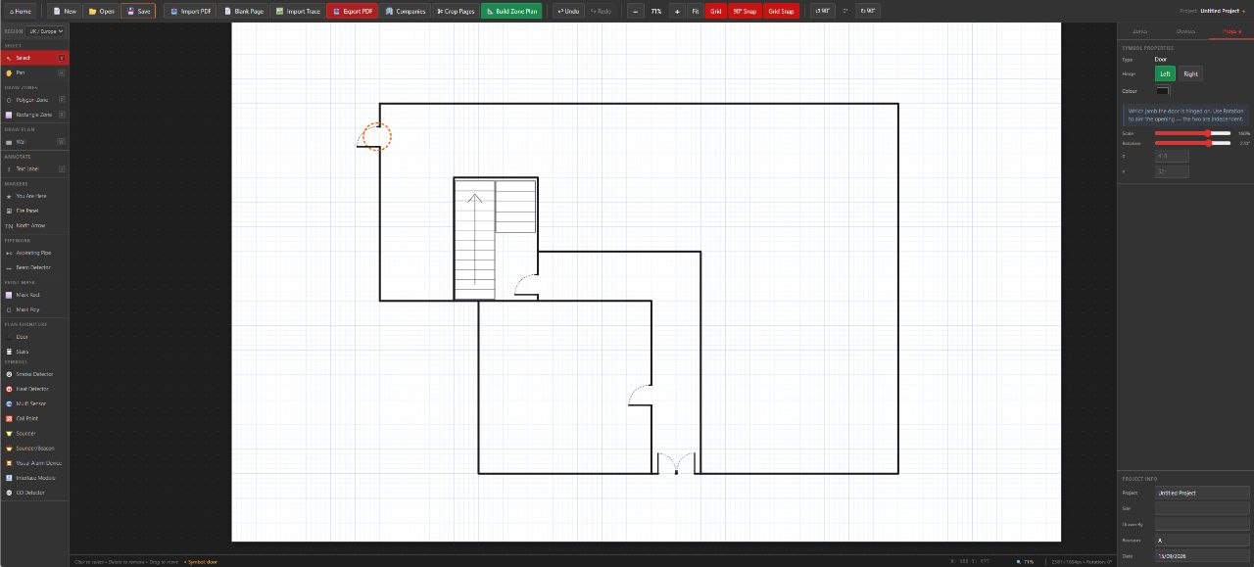Toggle the 90° Snap option
Image resolution: width=1254 pixels, height=567 pixels.
745,11
